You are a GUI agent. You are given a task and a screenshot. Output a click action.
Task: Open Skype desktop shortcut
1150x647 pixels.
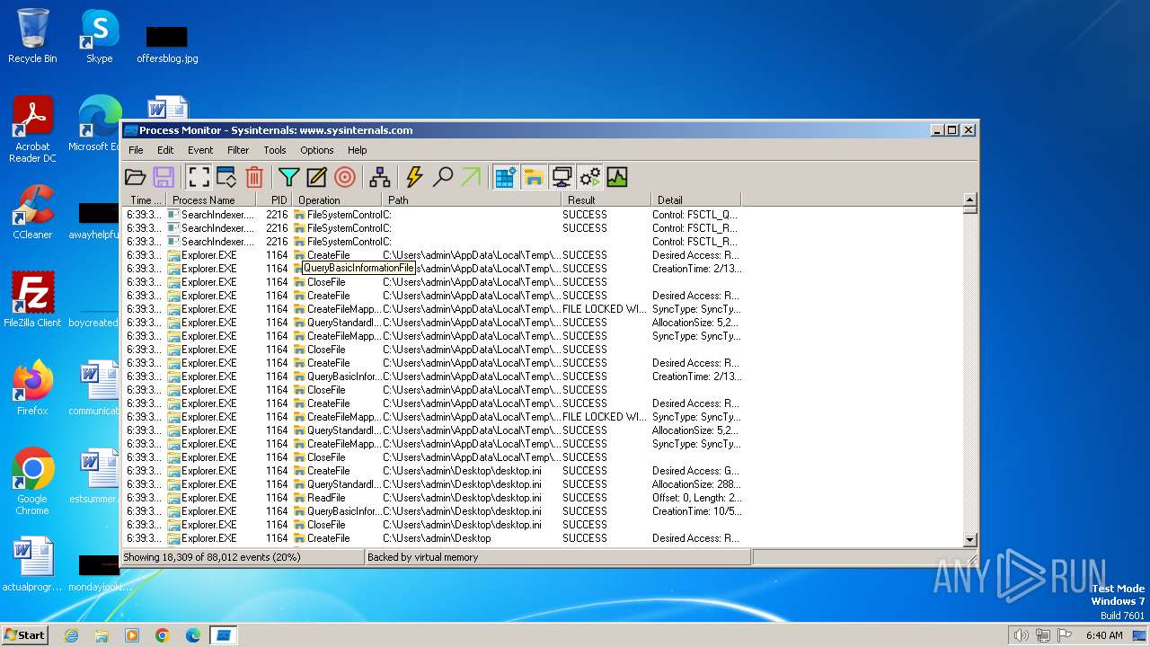(99, 36)
